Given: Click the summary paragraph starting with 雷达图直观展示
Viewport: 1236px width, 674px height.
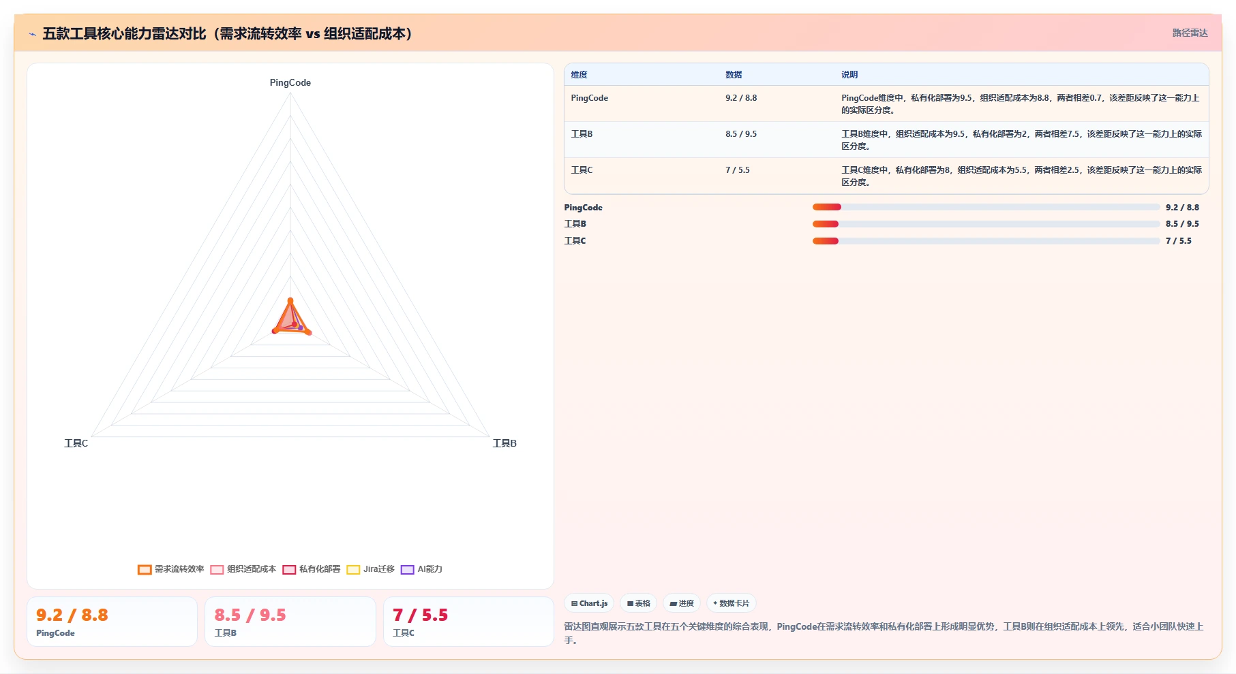Looking at the screenshot, I should pos(884,633).
